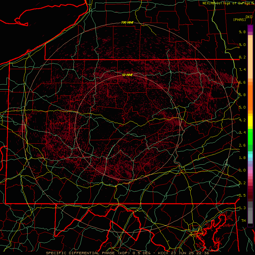
Task: Click the [PHAS] legend unit label
Action: click(239, 20)
